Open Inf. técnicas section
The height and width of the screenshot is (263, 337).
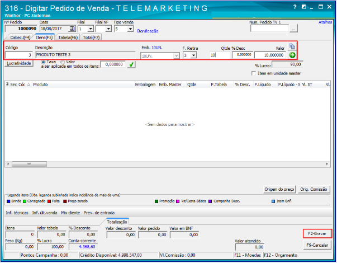coord(17,213)
